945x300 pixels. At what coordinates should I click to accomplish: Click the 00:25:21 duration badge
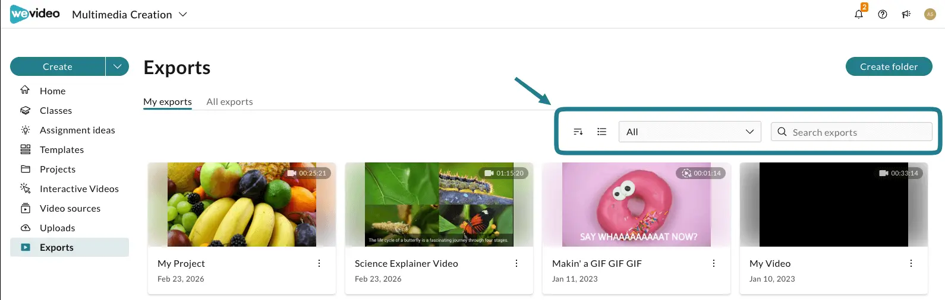(307, 173)
